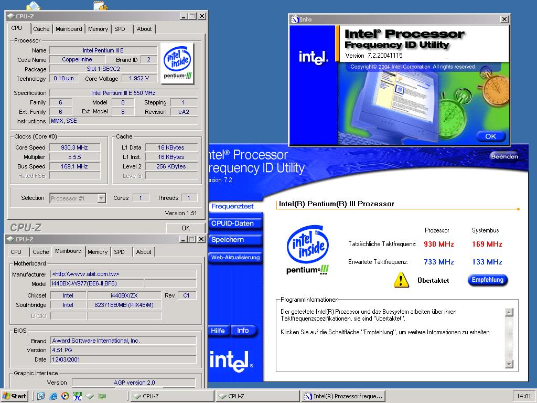Screen dimensions: 537x403
Task: Switch to Intel(R) Prozessorfreque... taskbar button
Action: (x=343, y=396)
